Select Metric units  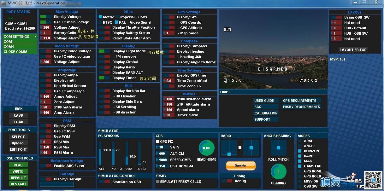click(100, 17)
